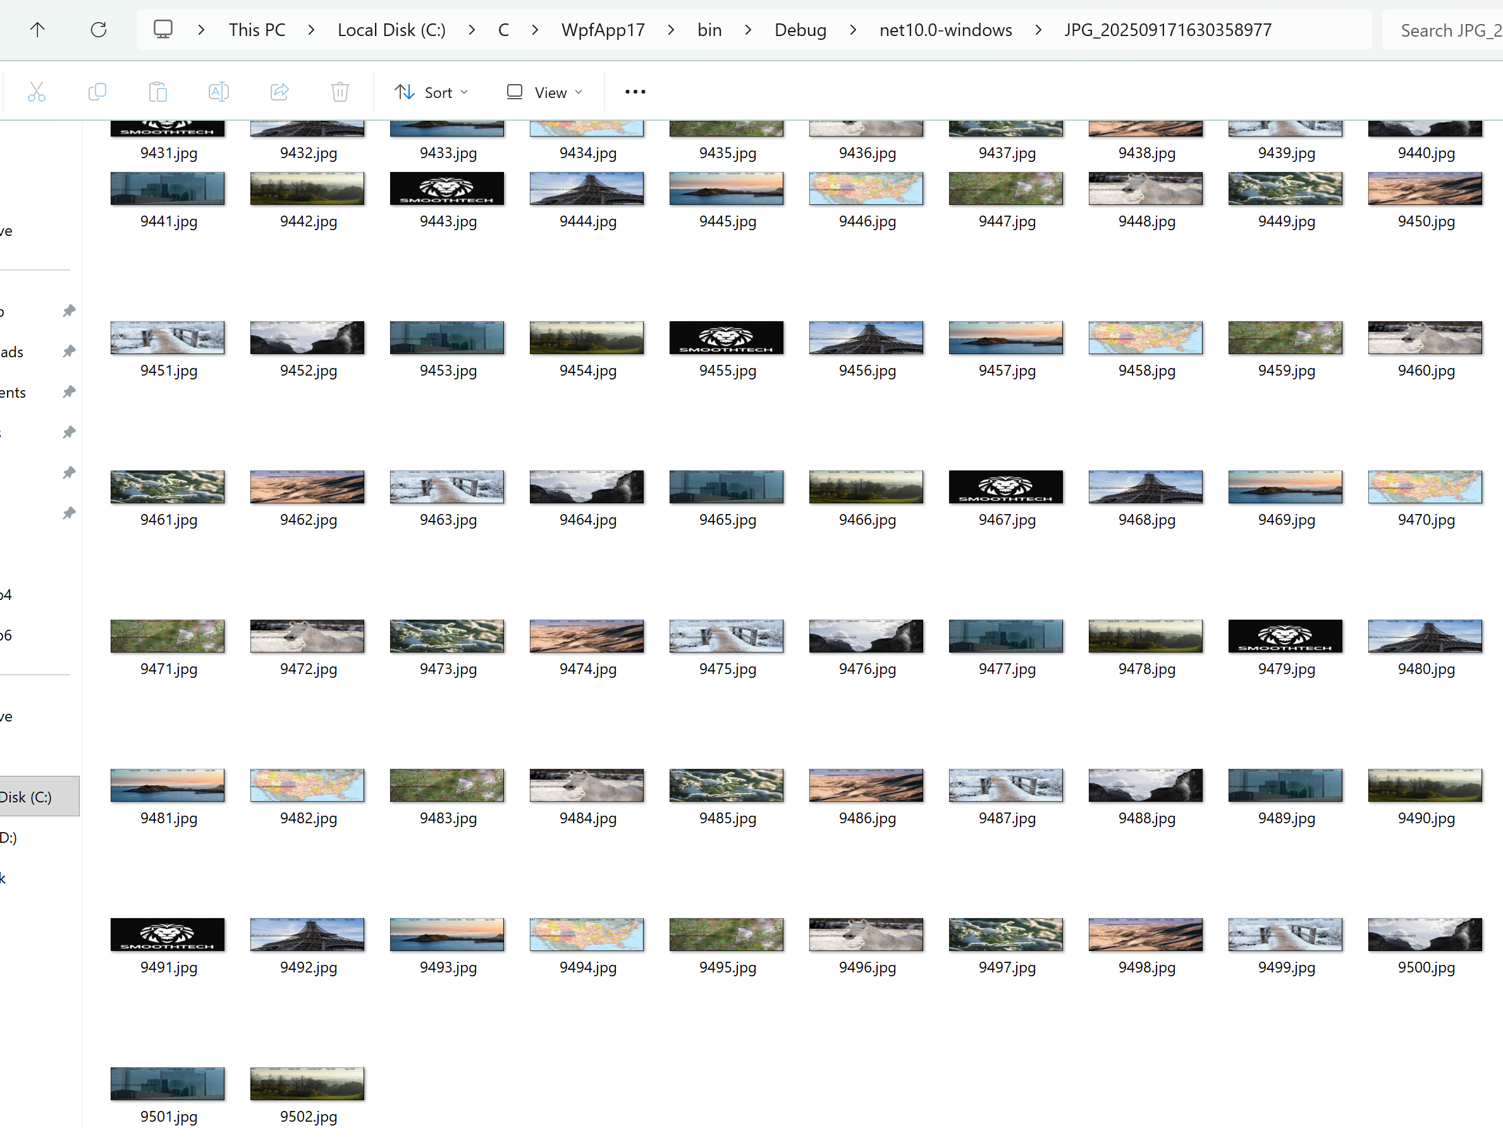
Task: Expand chevron after Debug breadcrumb
Action: [x=852, y=30]
